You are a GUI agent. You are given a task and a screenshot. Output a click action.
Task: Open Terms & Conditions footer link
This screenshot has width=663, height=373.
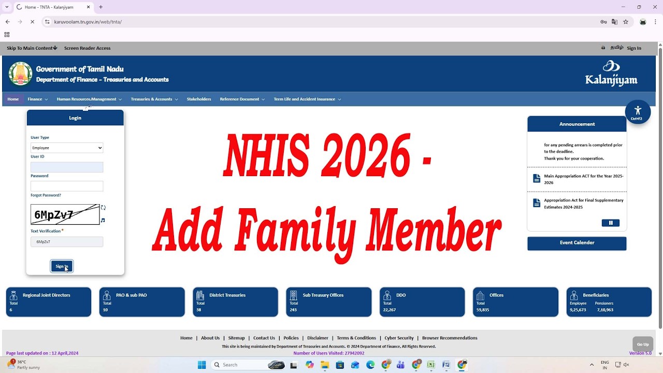tap(356, 338)
